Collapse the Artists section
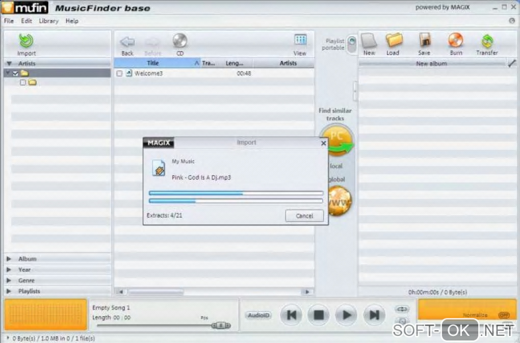This screenshot has width=520, height=343. [9, 63]
